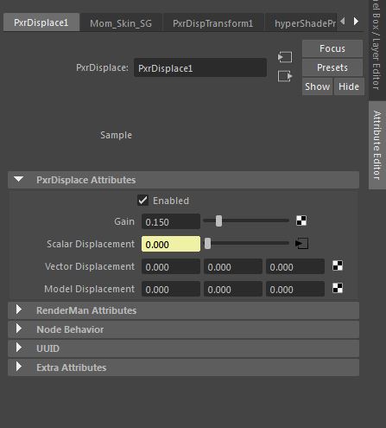Screen dimensions: 386x428
Task: Click the PxrDisplace name field
Action: [x=200, y=68]
